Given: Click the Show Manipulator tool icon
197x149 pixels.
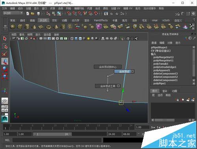Looking at the screenshot, I should 5,91.
